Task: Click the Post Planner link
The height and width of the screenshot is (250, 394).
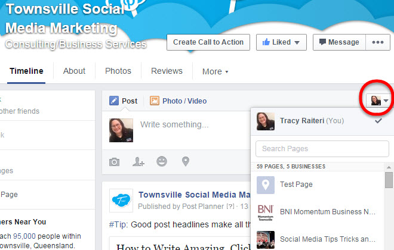Action: point(203,207)
